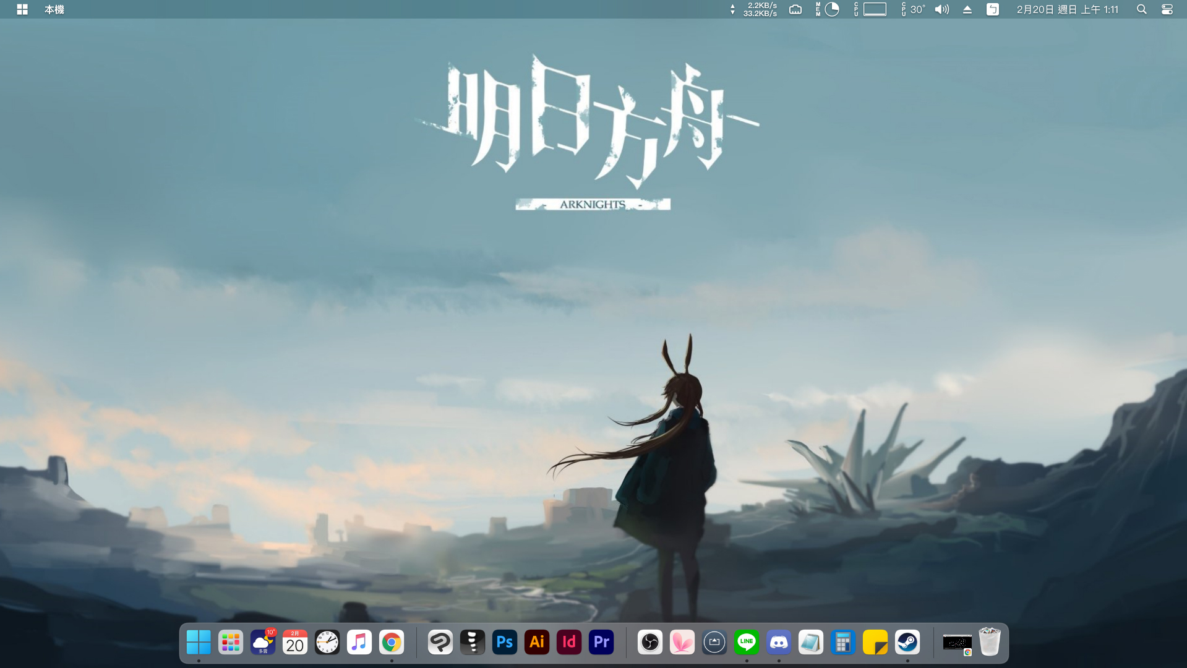This screenshot has width=1187, height=668.
Task: Open the minimized Chrome window thumbnail in dock
Action: 957,643
